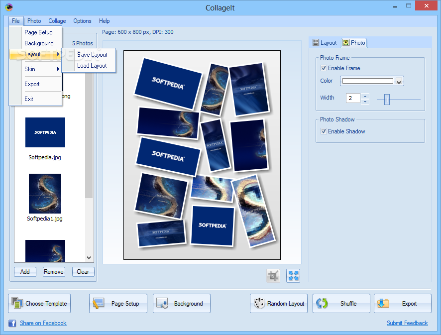
Task: Select the Softpedia1.jpg thumbnail
Action: click(45, 194)
